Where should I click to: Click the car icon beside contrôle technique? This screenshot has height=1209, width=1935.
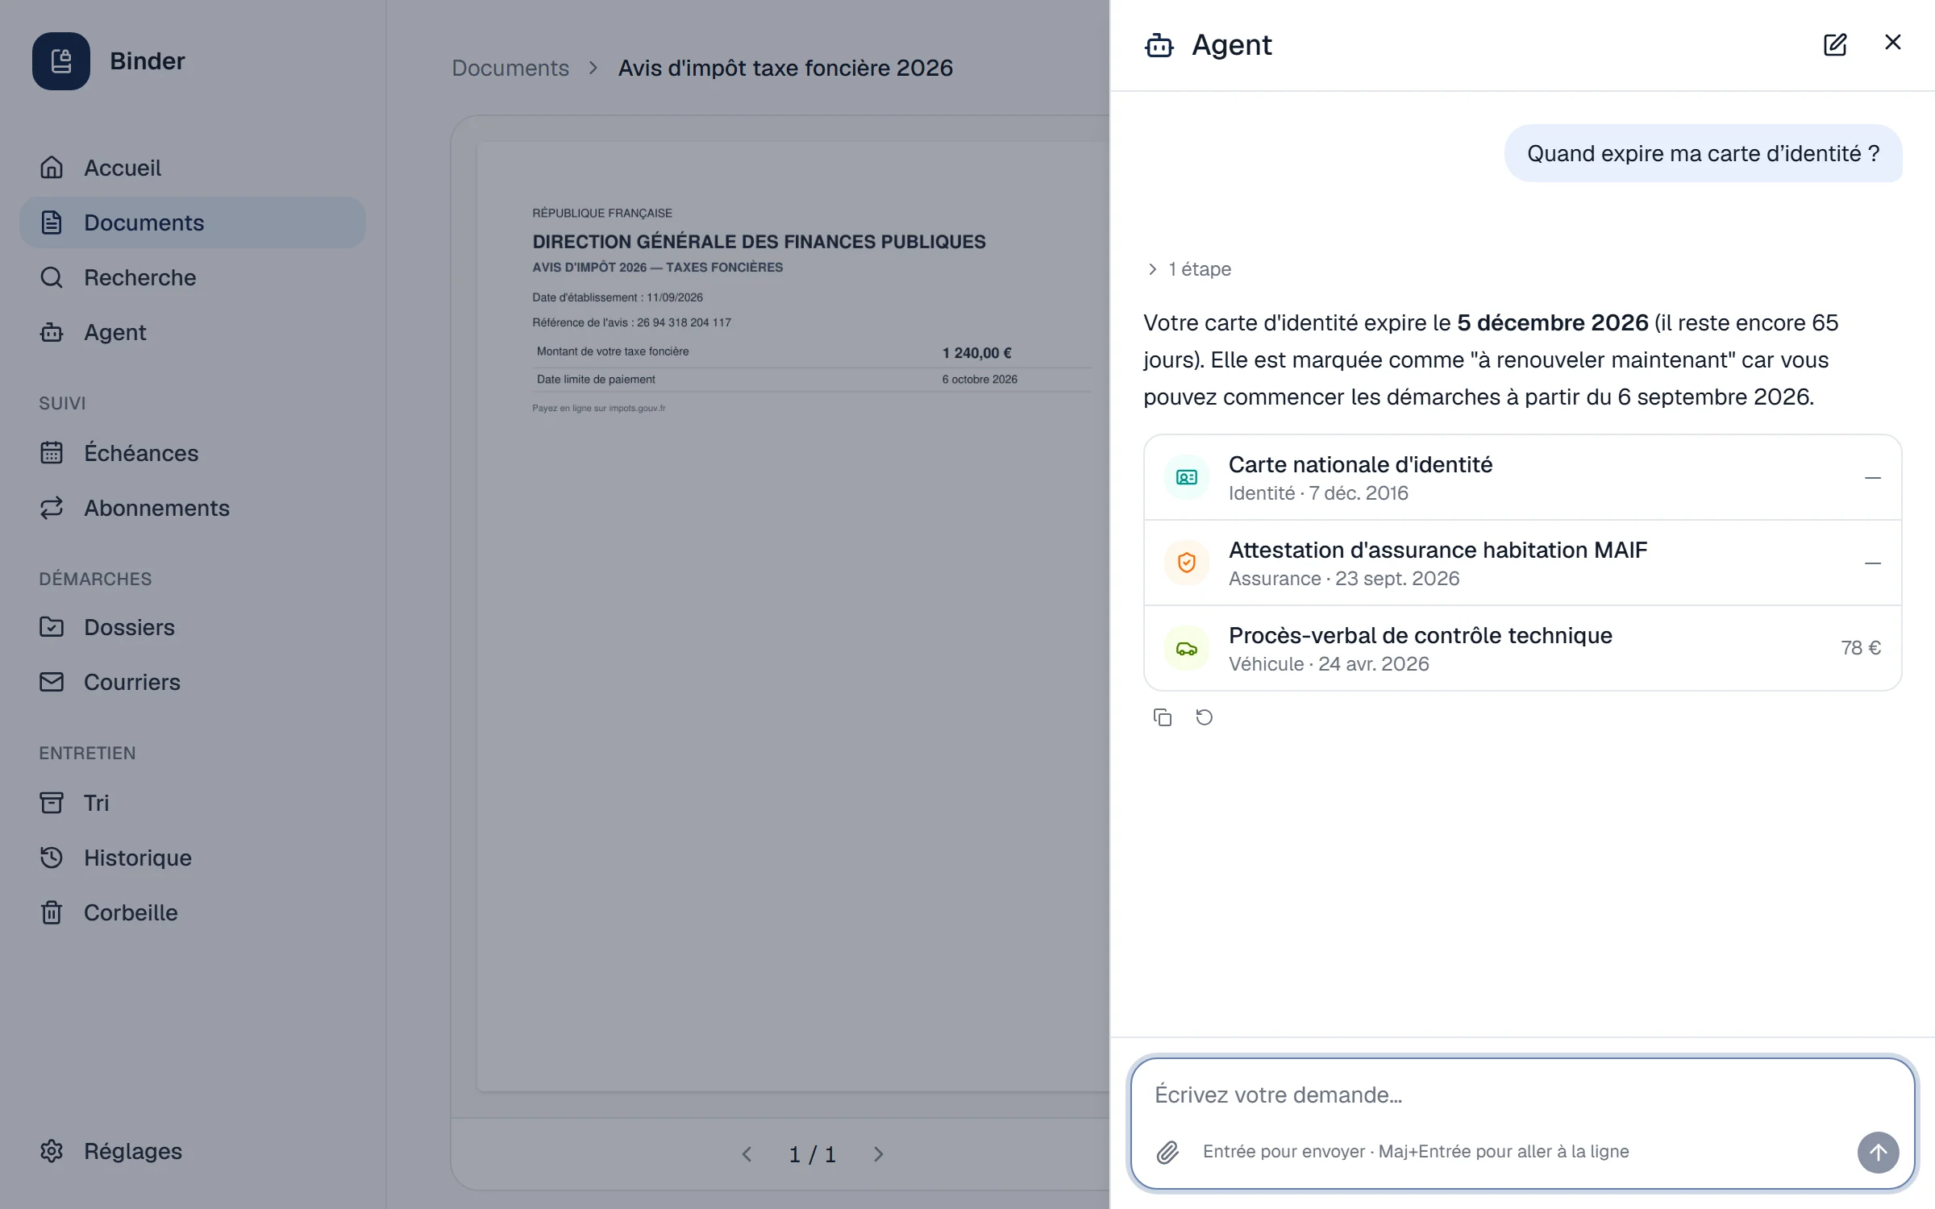click(x=1187, y=649)
